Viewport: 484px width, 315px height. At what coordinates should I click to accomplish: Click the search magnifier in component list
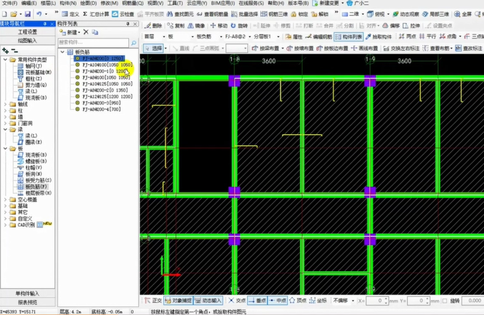(134, 43)
